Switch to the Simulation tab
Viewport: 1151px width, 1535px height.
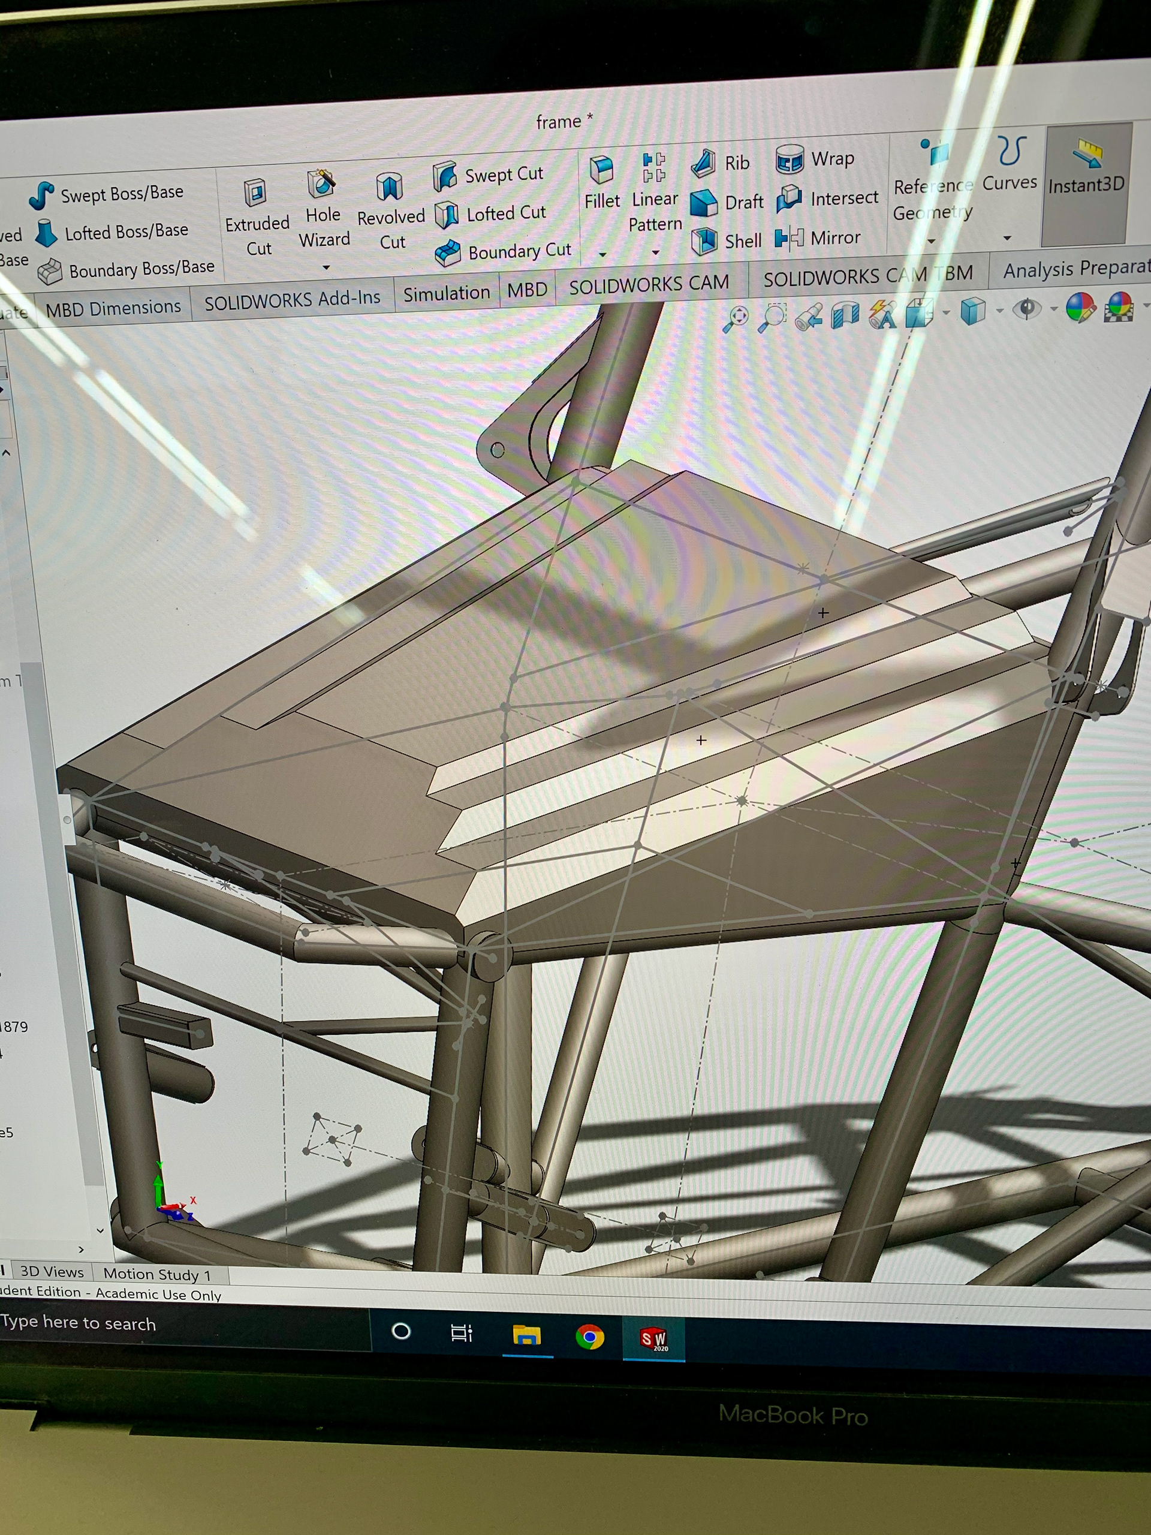[446, 294]
